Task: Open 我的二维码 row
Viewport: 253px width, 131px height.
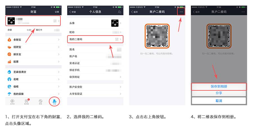Action: (x=95, y=39)
